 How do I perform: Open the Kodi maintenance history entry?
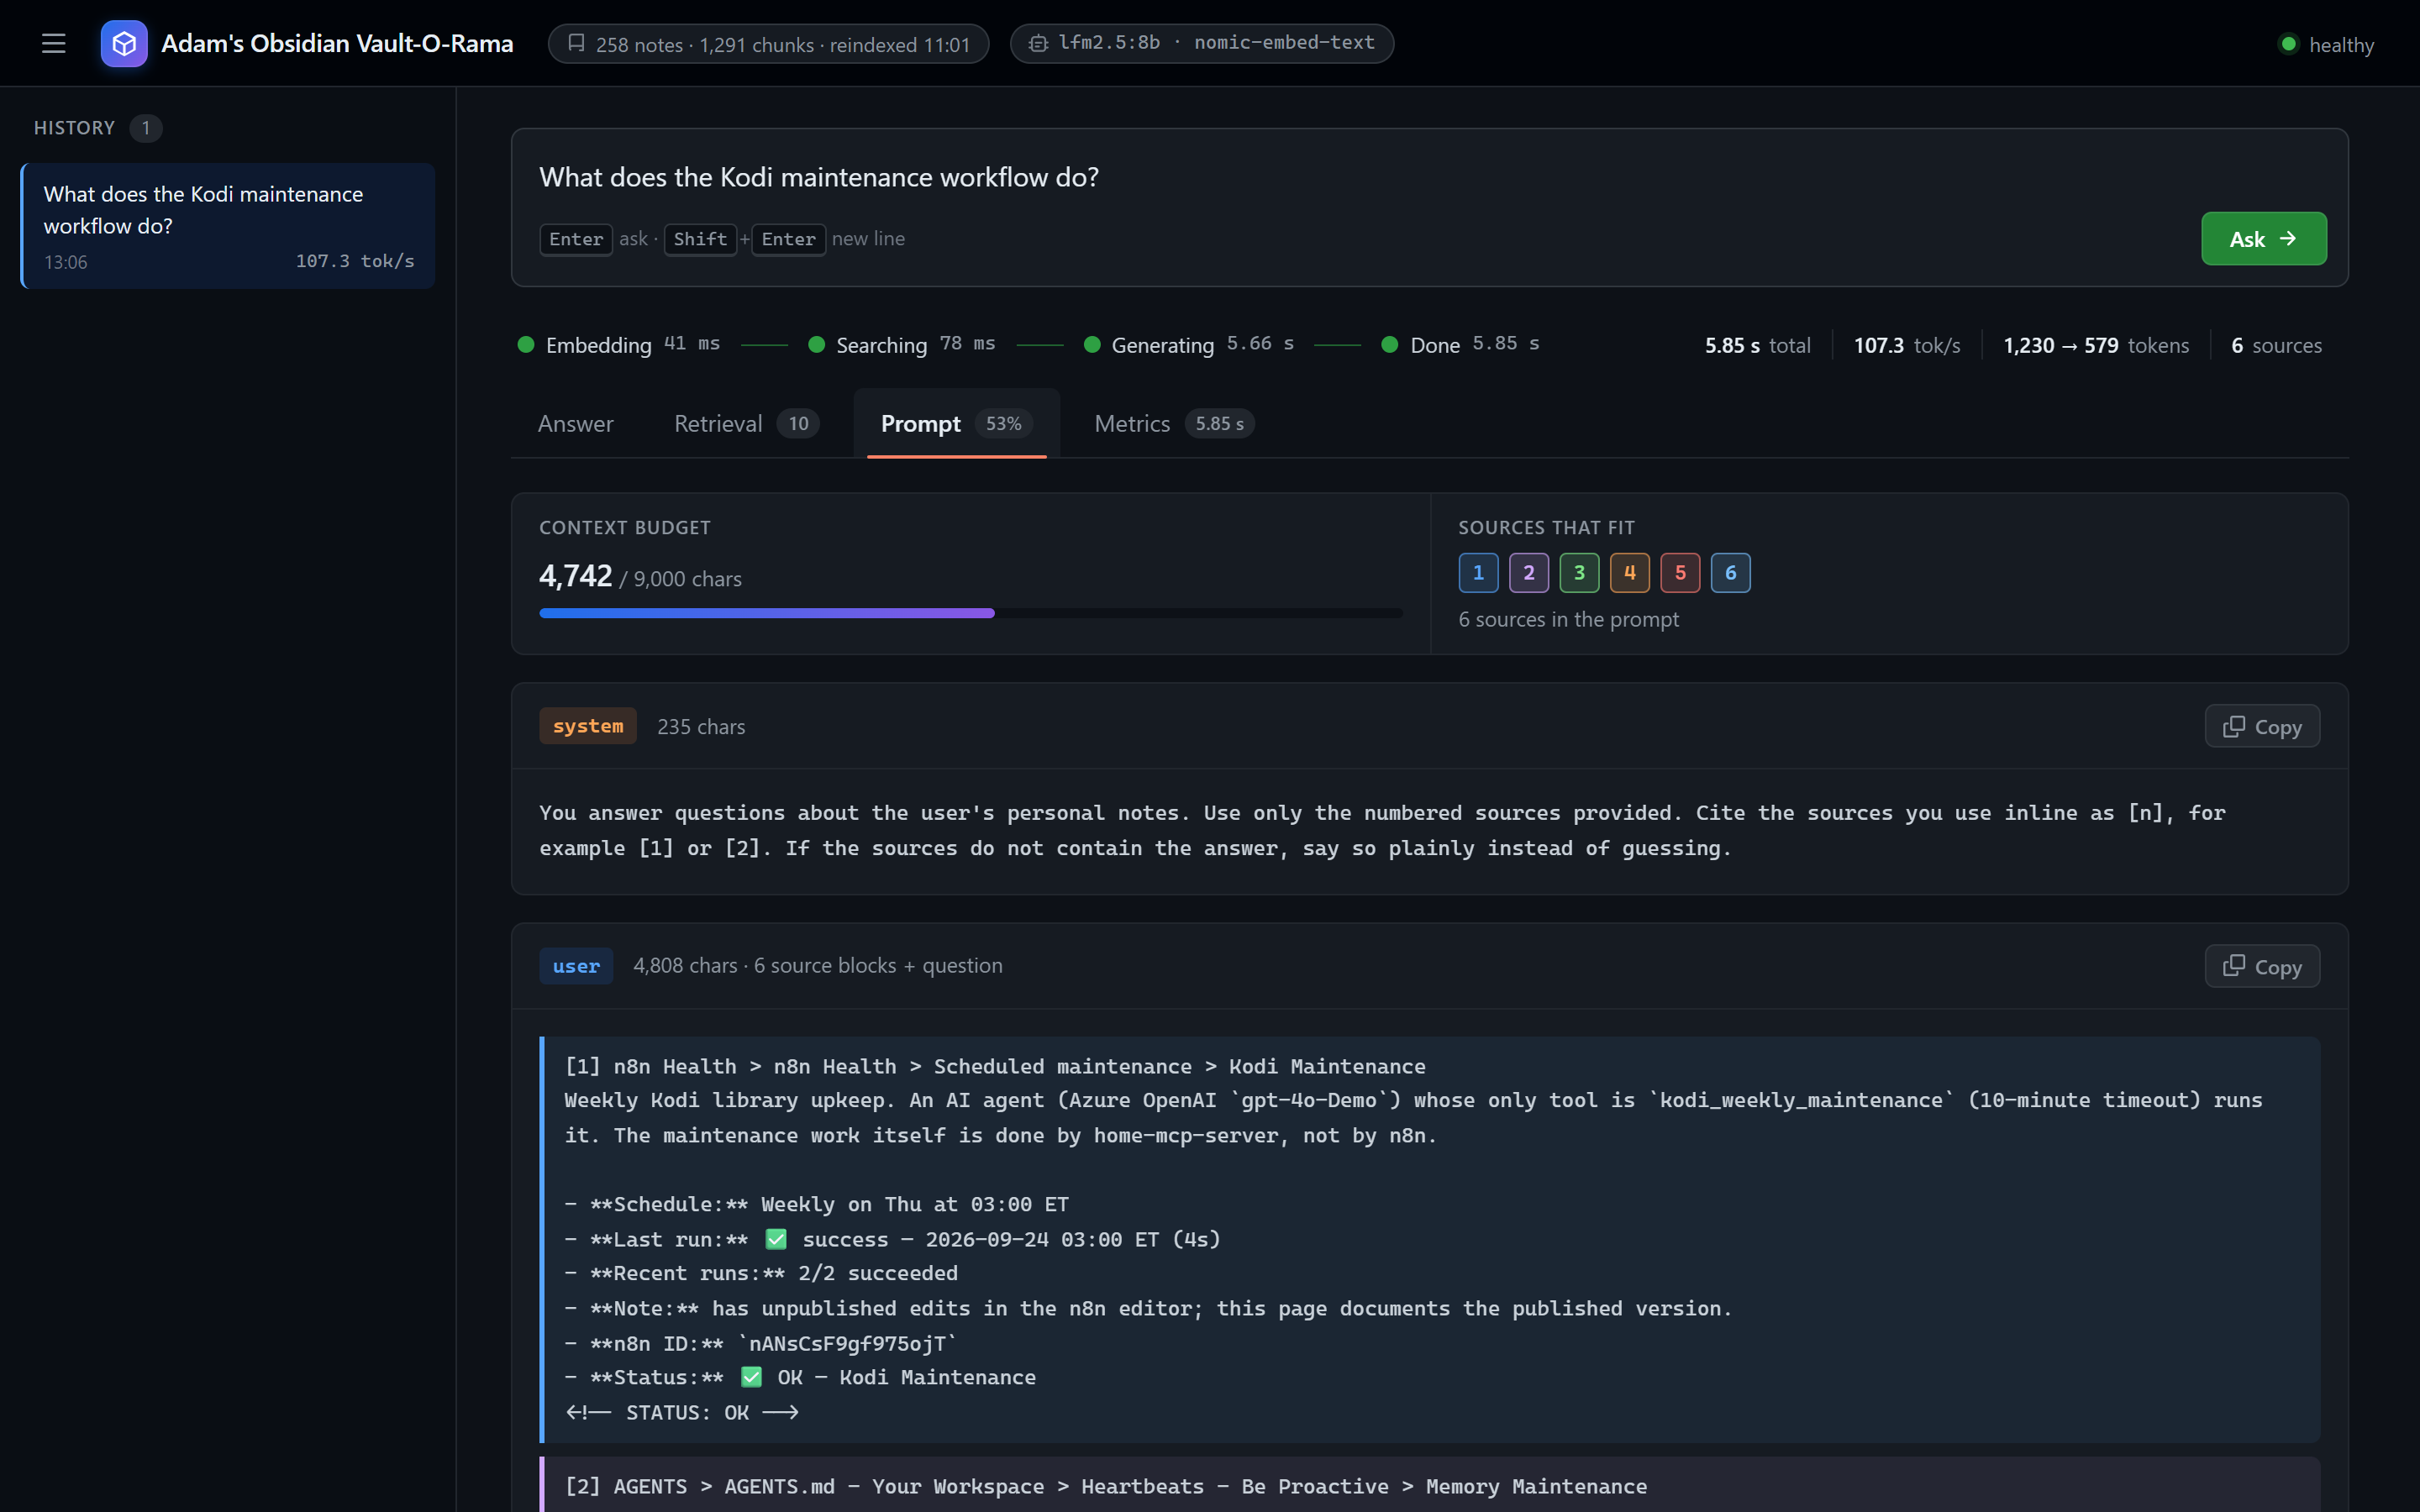coord(228,226)
